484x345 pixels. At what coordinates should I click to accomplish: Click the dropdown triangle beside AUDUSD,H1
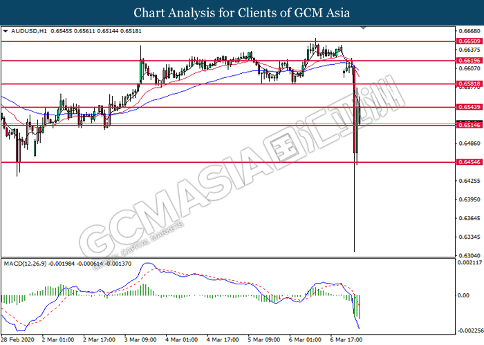(x=6, y=32)
